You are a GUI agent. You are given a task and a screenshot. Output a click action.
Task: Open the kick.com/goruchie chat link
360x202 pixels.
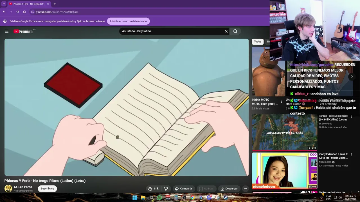[x=312, y=65]
